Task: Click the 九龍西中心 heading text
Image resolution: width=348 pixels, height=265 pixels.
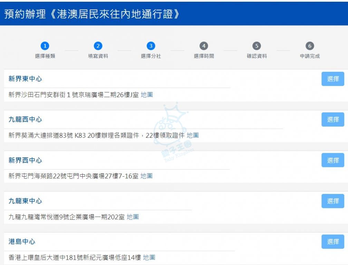Action: [x=25, y=120]
